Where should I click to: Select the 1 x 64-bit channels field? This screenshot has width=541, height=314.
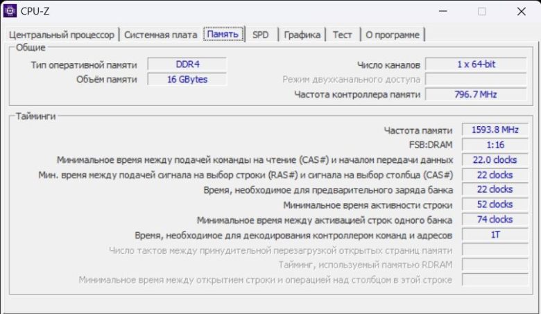click(476, 64)
